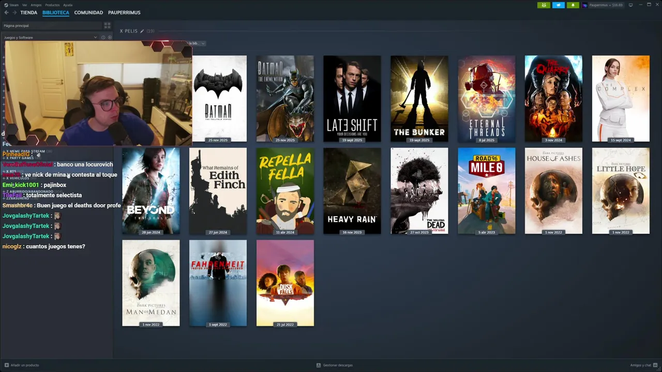
Task: Click the Página principal button
Action: click(x=52, y=25)
